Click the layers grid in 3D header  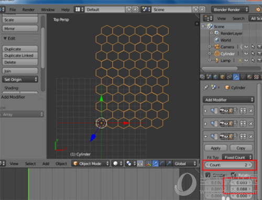click(x=140, y=163)
